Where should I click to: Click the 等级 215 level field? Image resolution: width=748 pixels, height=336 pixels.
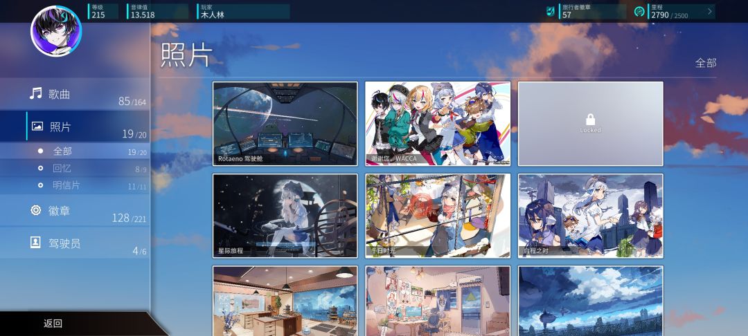(103, 12)
